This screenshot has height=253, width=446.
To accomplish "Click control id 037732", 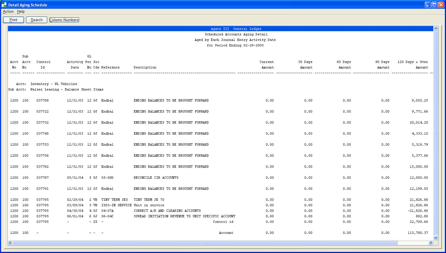I will (x=43, y=122).
